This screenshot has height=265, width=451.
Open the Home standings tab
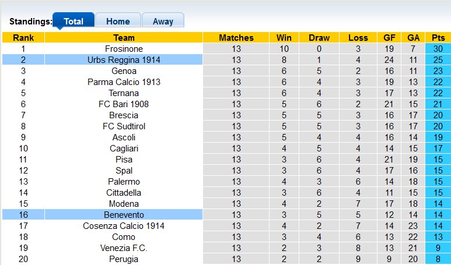pos(118,21)
